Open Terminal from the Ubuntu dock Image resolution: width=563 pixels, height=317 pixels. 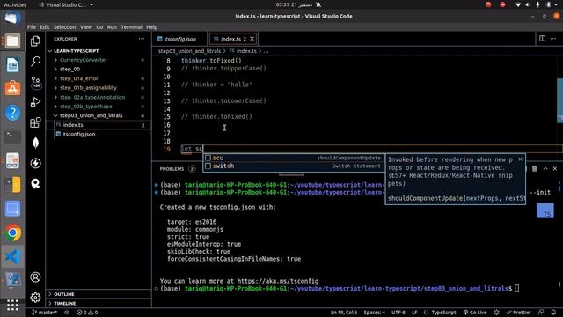pos(12,136)
